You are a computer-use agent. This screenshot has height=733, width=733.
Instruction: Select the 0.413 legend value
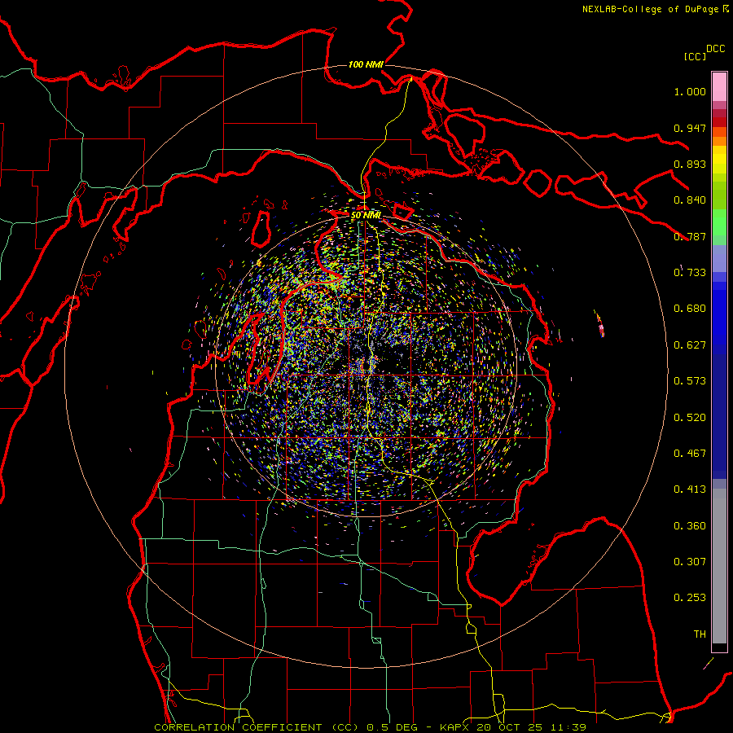pyautogui.click(x=690, y=489)
